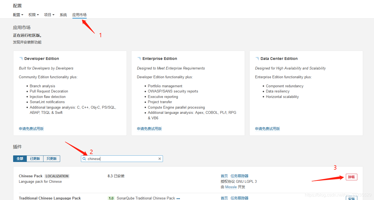Open Traditional Chinese Language Pack 首页 link
The image size is (374, 200).
pyautogui.click(x=224, y=198)
